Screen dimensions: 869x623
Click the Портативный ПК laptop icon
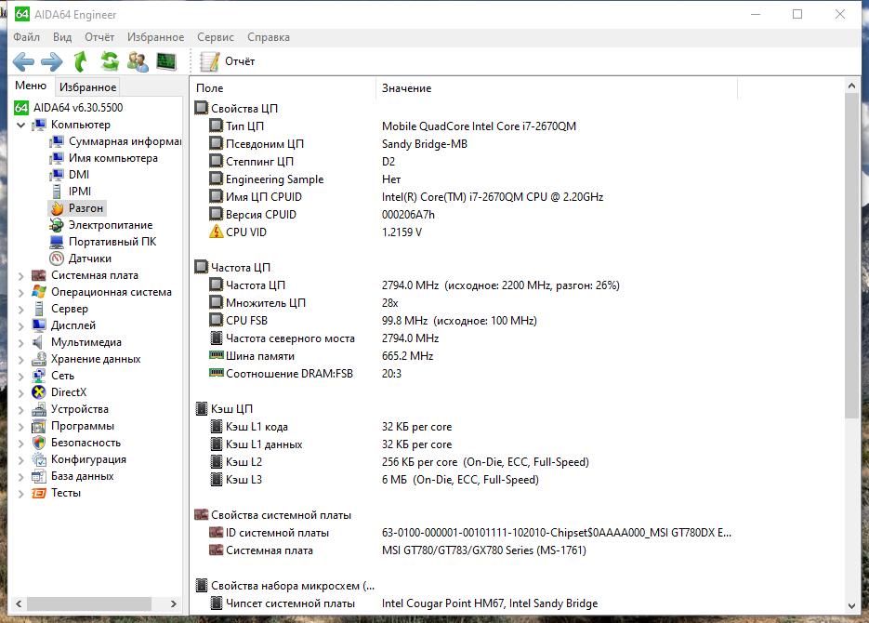57,242
